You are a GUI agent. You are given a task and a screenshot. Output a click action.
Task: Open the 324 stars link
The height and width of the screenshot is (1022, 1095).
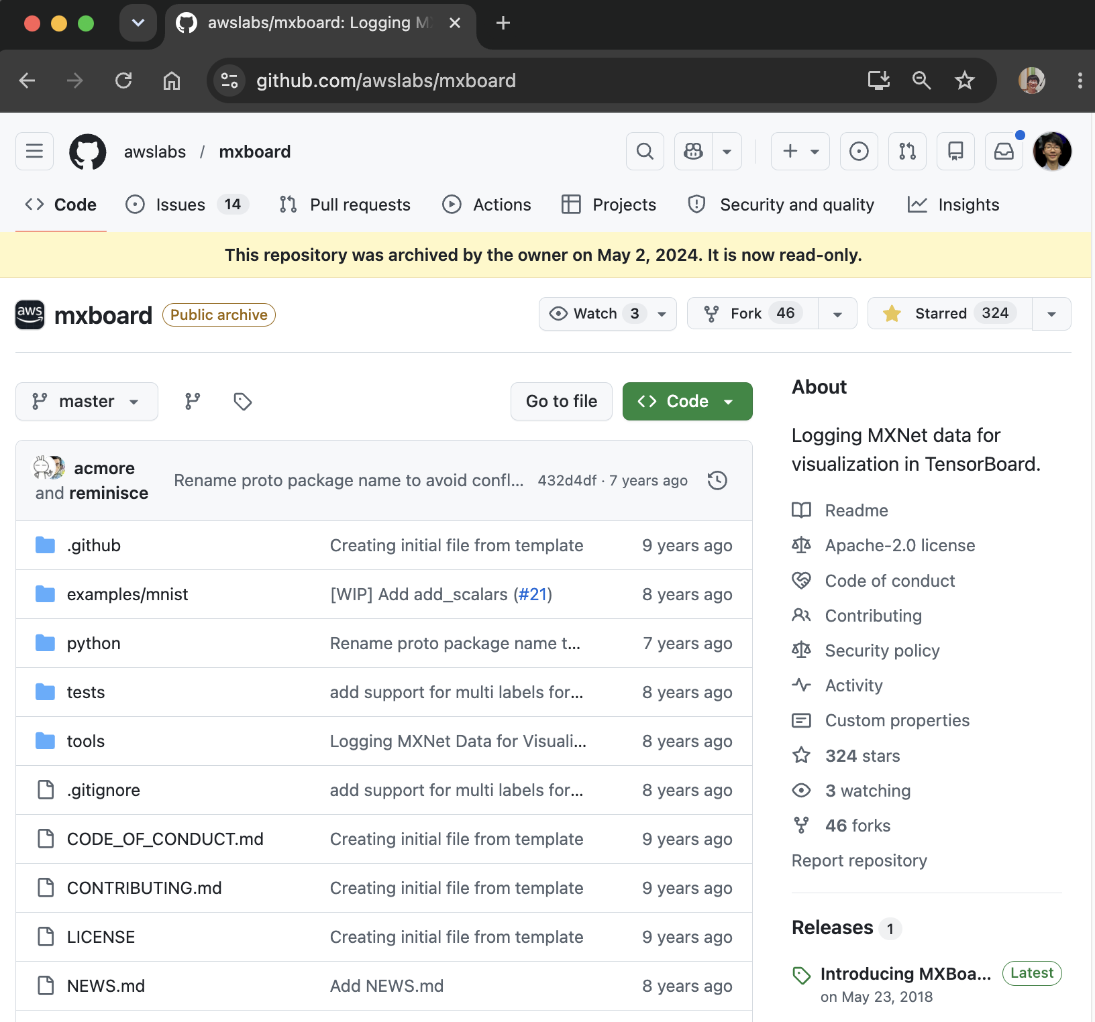click(862, 756)
